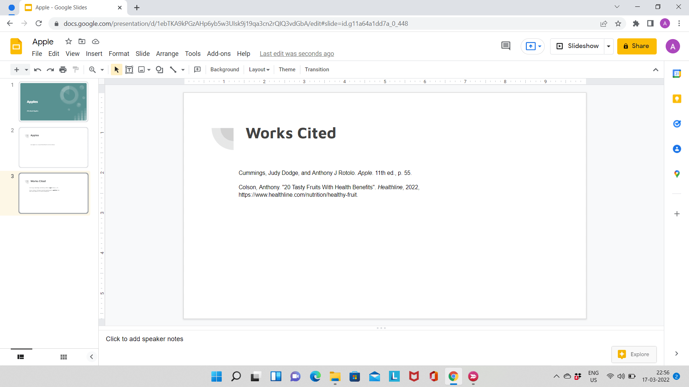The width and height of the screenshot is (689, 387).
Task: Click the Theme tab in toolbar
Action: click(x=286, y=70)
